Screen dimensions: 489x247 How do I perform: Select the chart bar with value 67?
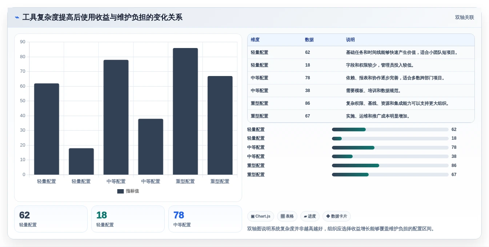pos(220,126)
